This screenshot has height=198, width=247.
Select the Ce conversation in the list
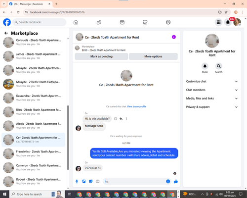click(33, 140)
